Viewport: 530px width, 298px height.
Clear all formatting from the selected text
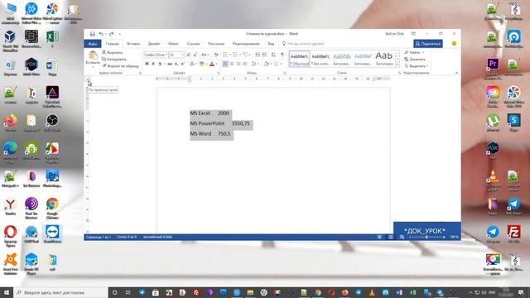click(216, 55)
